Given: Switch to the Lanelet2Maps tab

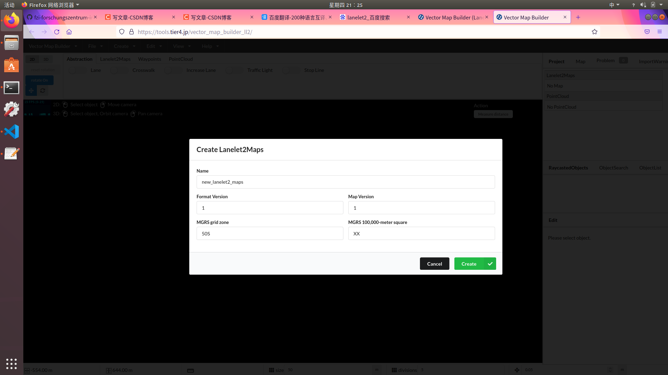Looking at the screenshot, I should [115, 59].
